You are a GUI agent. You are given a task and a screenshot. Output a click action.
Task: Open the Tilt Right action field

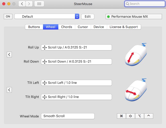[x=76, y=97]
